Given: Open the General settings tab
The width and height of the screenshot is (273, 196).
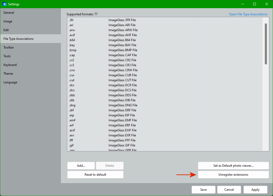Looking at the screenshot, I should [x=31, y=13].
